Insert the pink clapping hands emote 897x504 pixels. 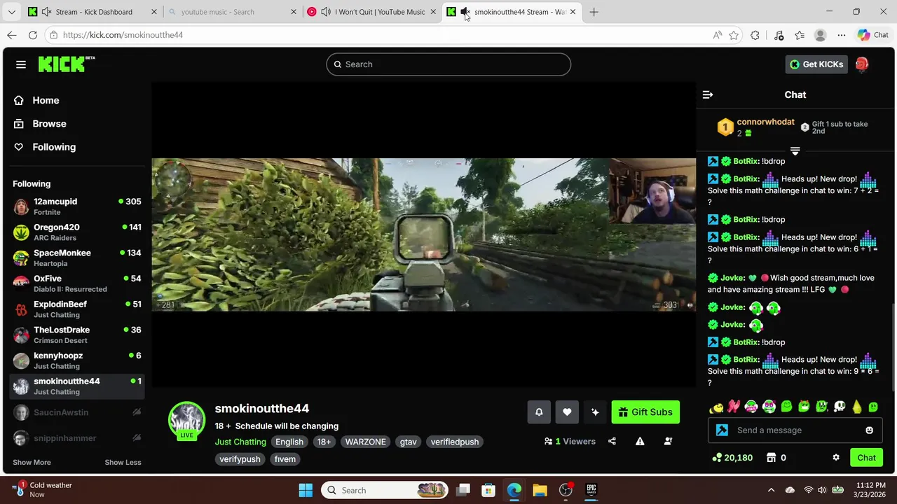pos(734,407)
